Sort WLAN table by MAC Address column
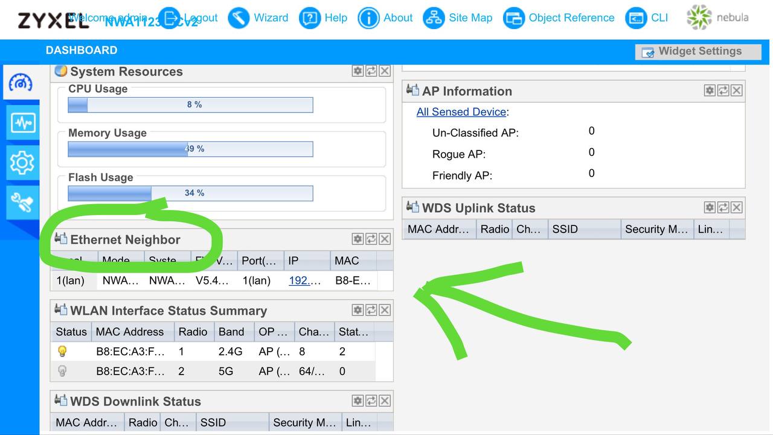 133,332
